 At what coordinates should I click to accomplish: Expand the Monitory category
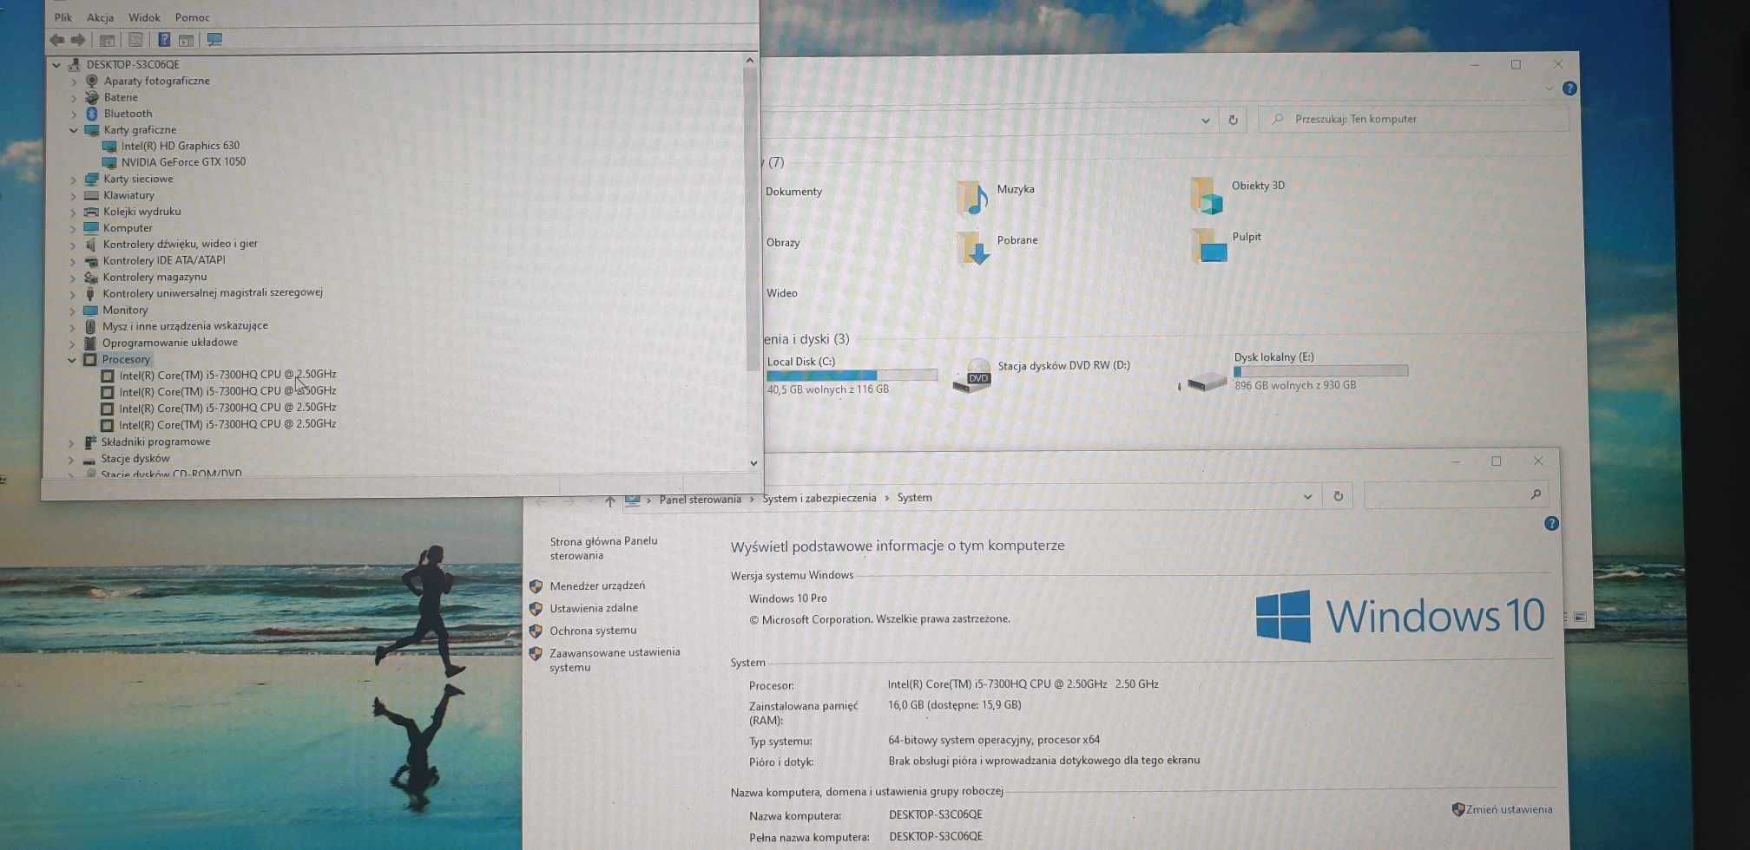[x=72, y=311]
